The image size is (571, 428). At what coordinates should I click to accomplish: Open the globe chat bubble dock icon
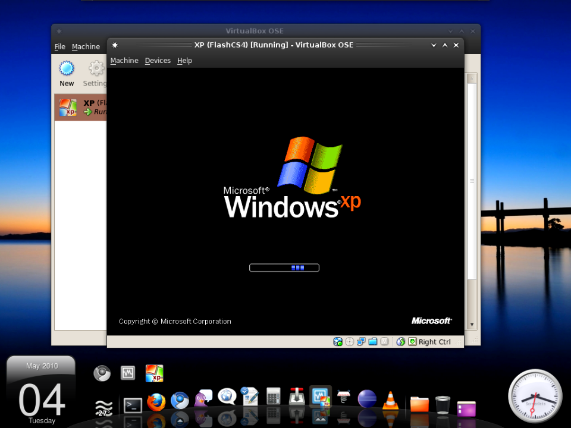tap(227, 396)
